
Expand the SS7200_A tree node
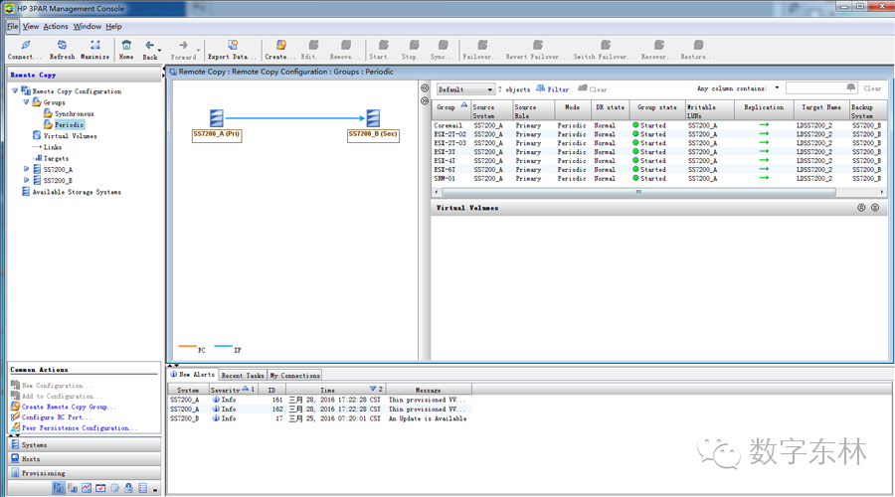click(x=27, y=169)
